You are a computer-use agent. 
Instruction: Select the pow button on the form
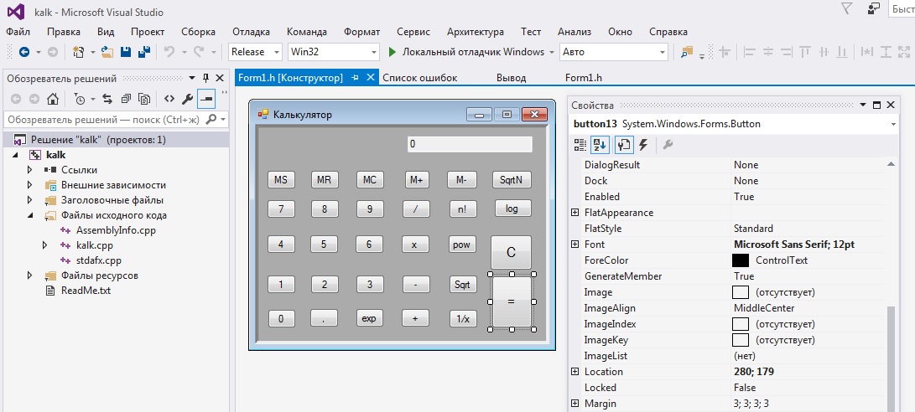[x=461, y=245]
